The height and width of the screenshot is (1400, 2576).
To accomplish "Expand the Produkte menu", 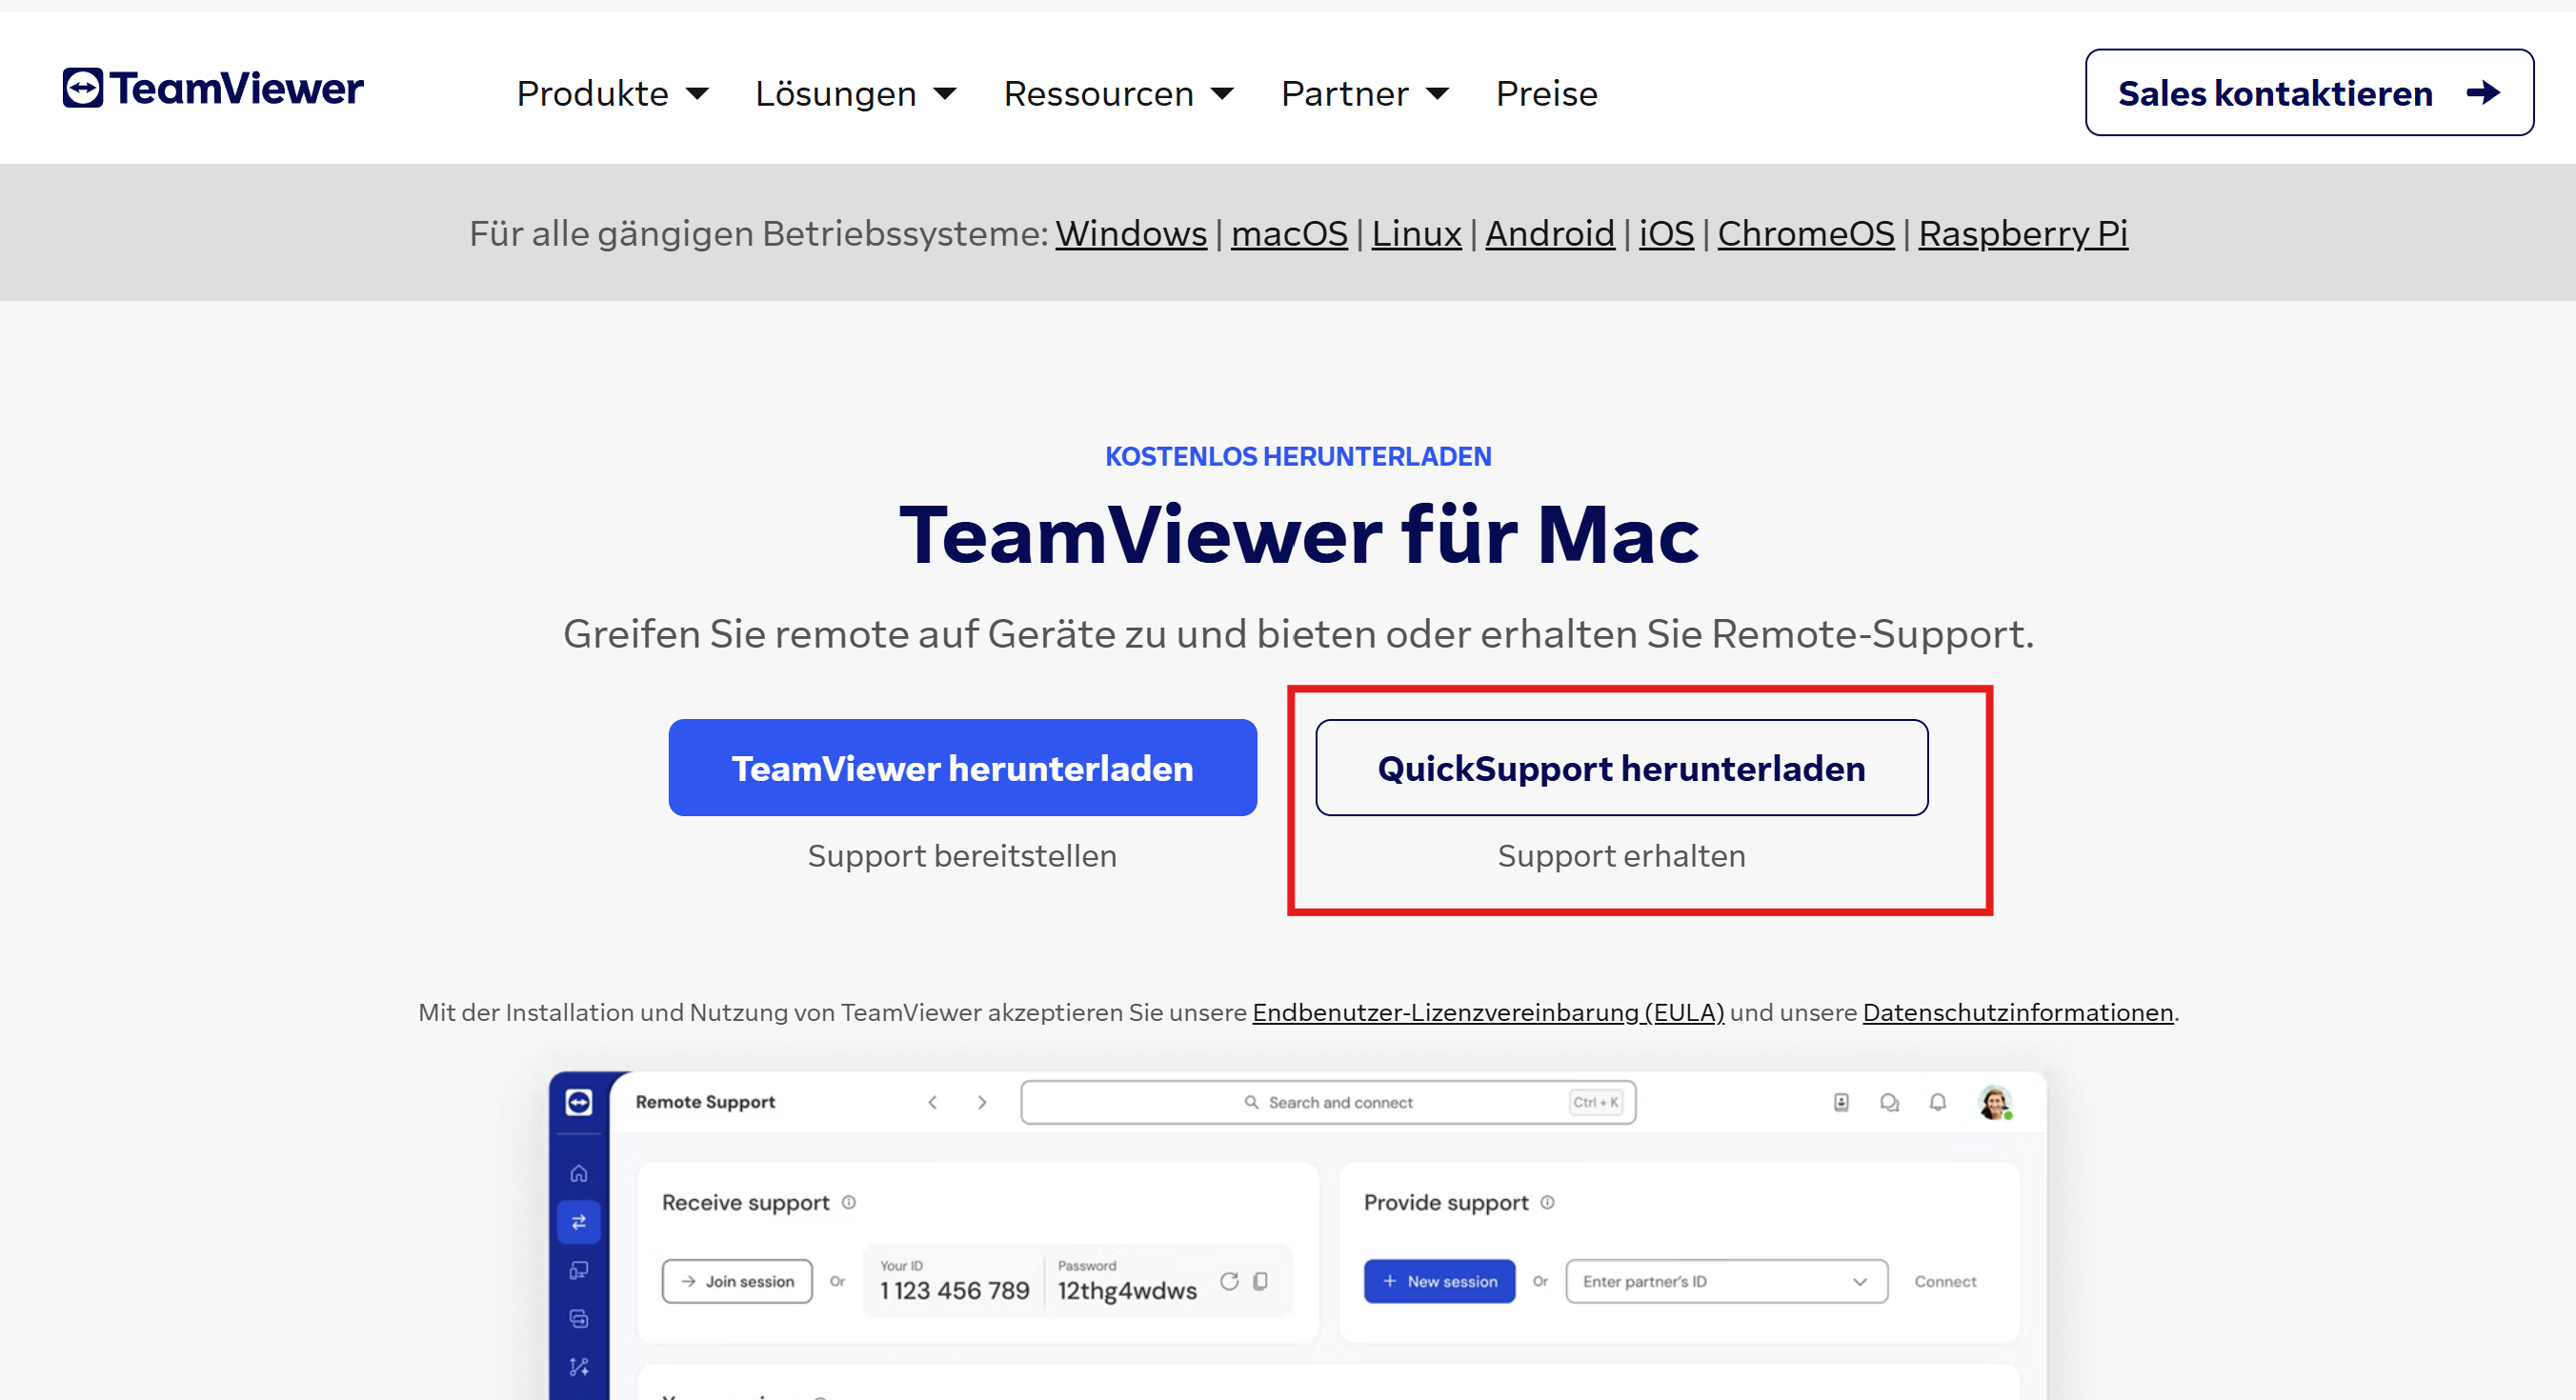I will (x=612, y=94).
